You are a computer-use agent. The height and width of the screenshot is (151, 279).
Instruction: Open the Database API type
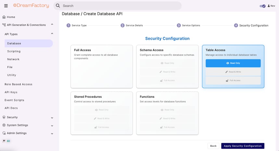29,43
